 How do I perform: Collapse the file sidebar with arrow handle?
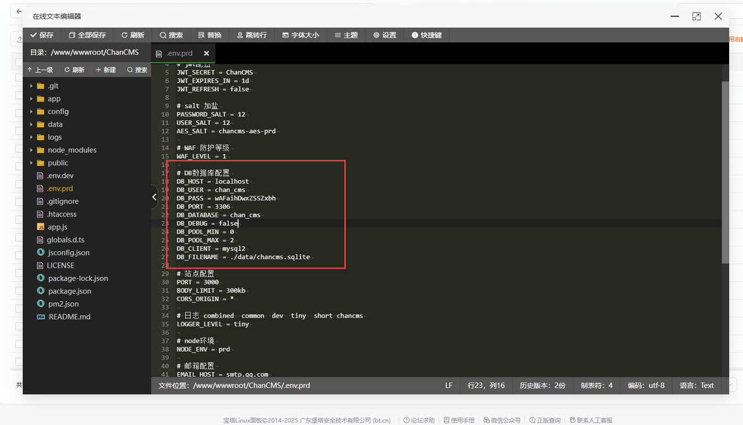(x=154, y=197)
